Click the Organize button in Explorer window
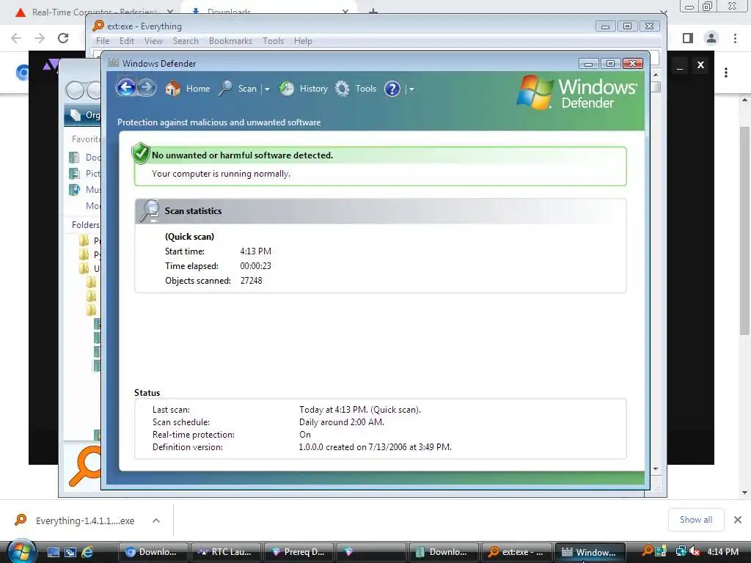751x563 pixels. coord(85,115)
